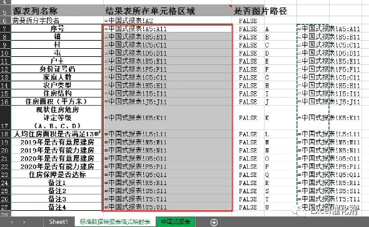The image size is (369, 227).
Task: Switch to Sheet1 tab
Action: (59, 222)
